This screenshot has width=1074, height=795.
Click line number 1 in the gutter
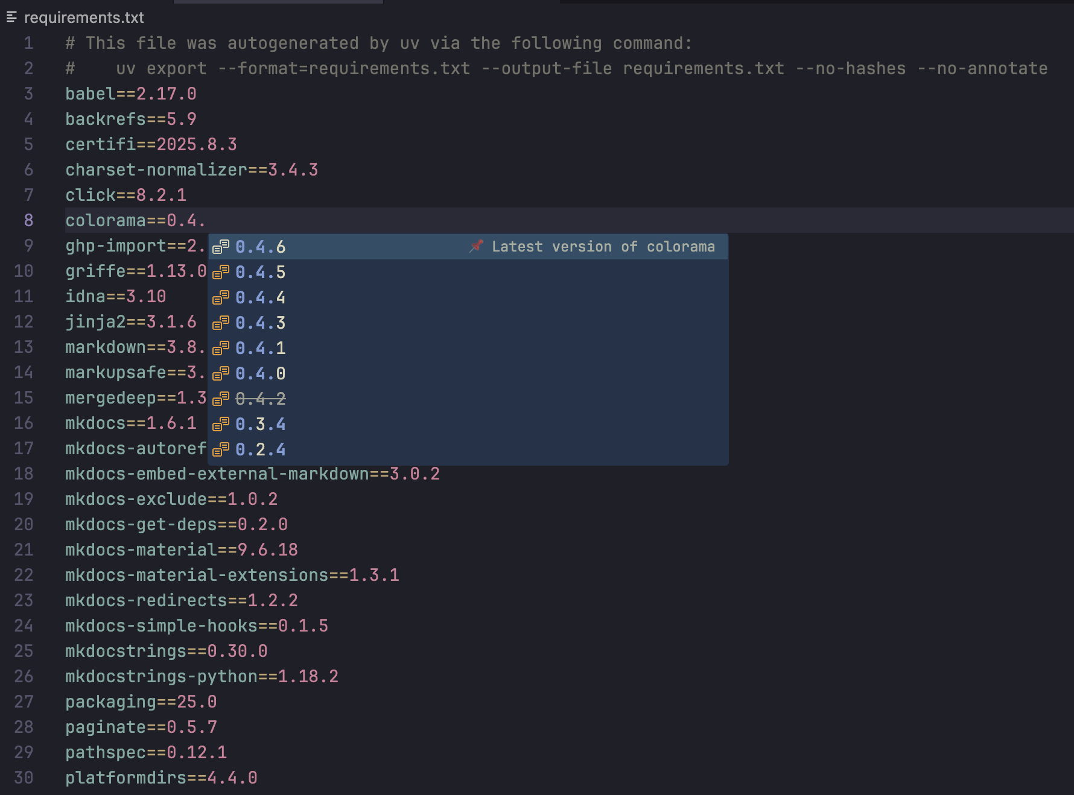[28, 43]
